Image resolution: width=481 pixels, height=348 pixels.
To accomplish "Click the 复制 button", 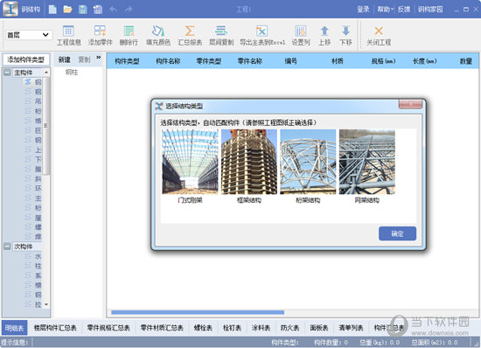I will (x=84, y=59).
